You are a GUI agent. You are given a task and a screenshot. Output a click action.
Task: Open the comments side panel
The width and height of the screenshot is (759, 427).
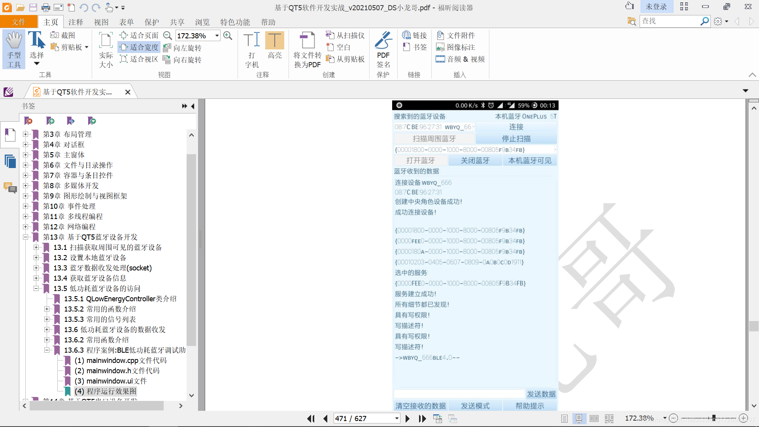tap(10, 187)
